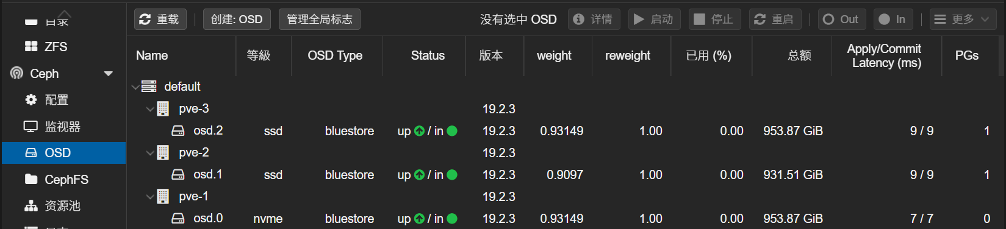Click the 停止 stop button
Image resolution: width=1006 pixels, height=229 pixels.
[x=715, y=19]
